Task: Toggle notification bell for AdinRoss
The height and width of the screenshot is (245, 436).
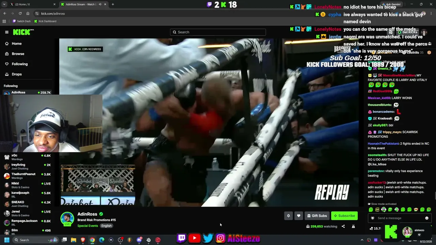Action: click(288, 216)
